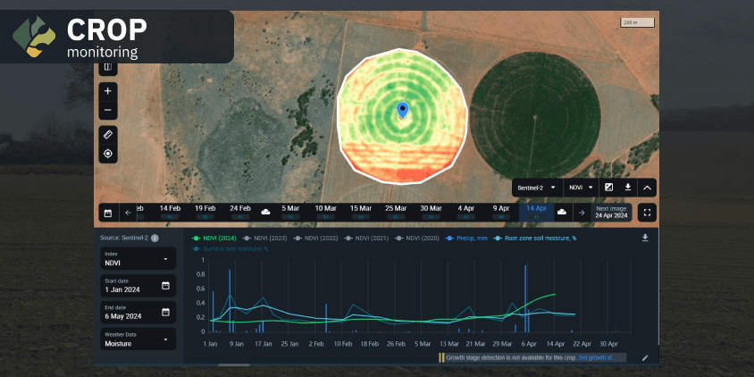
Task: Open the Weather Data Moisture dropdown
Action: (x=138, y=339)
